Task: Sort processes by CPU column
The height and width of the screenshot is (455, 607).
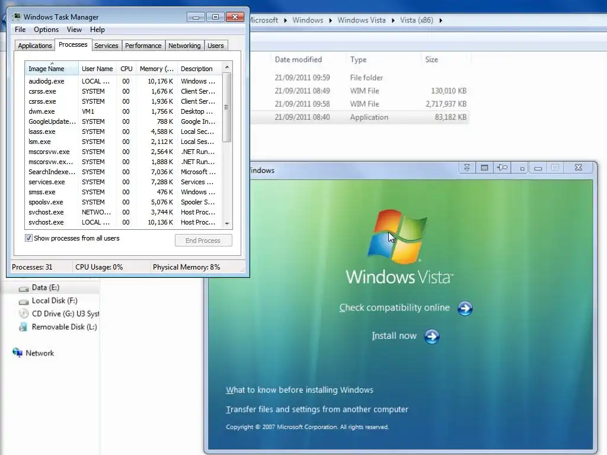Action: 126,69
